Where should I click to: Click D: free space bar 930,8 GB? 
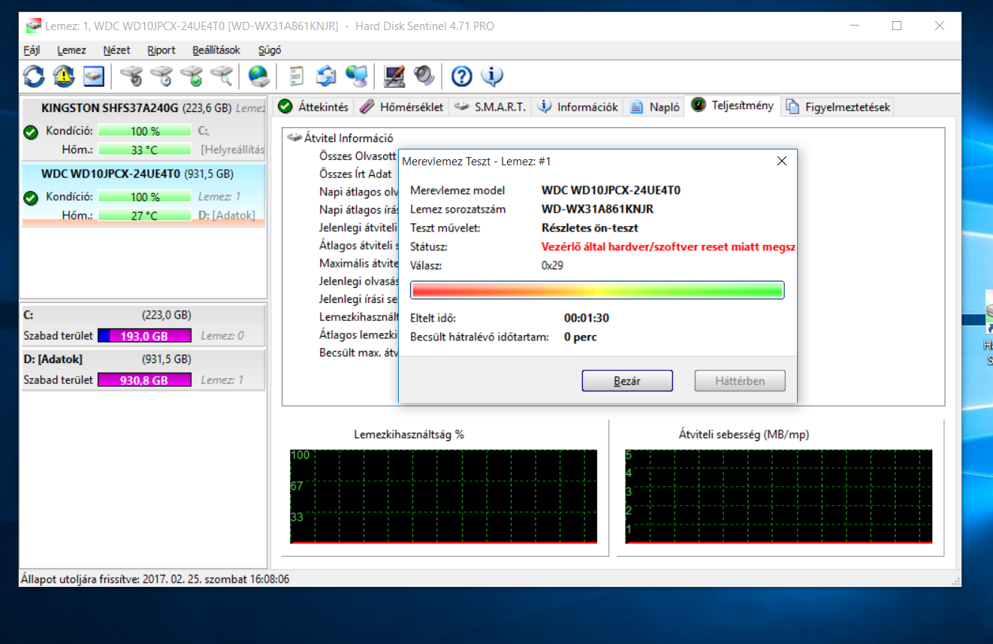click(x=145, y=380)
